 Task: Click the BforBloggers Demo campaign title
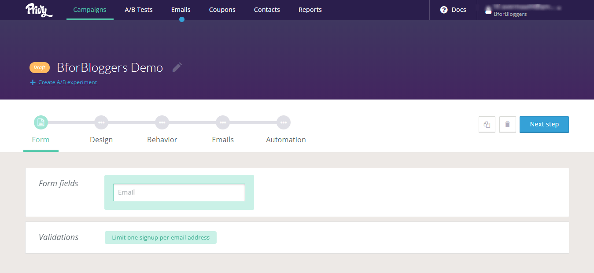110,67
